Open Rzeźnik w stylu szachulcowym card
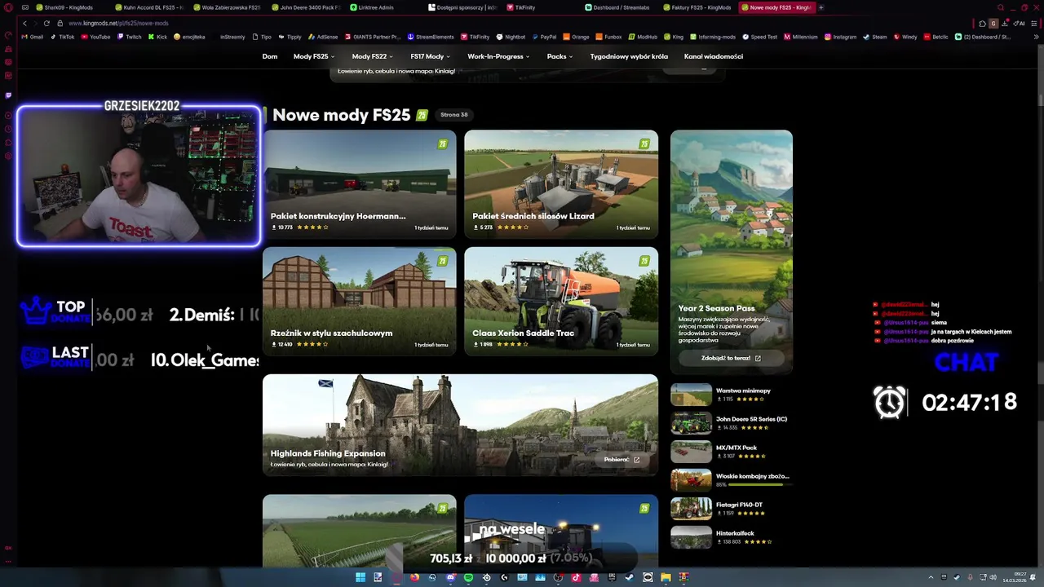 359,301
